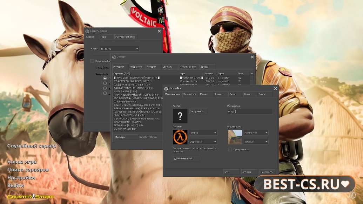
Task: Sort servers by the Пинг column
Action: [243, 74]
